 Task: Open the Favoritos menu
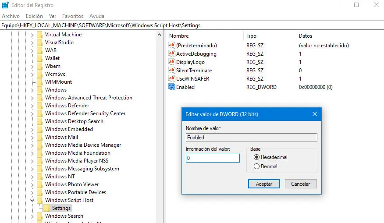pos(73,16)
